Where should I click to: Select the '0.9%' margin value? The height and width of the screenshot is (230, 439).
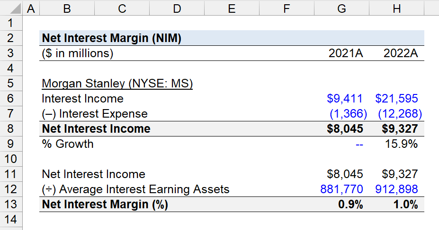tap(350, 204)
